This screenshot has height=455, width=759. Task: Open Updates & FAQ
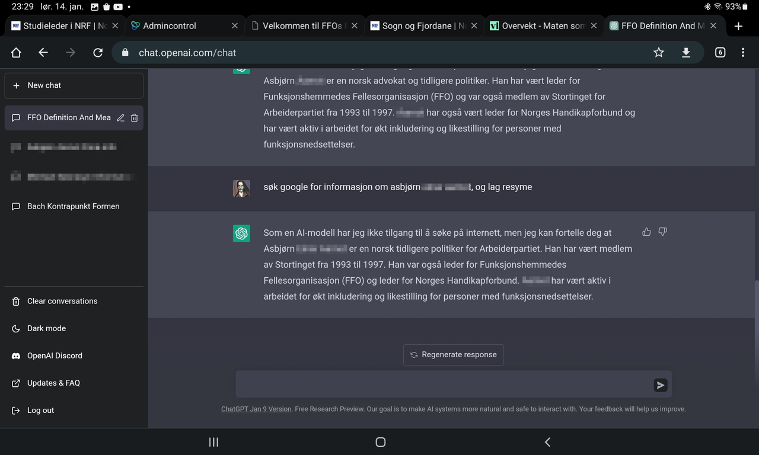click(74, 383)
